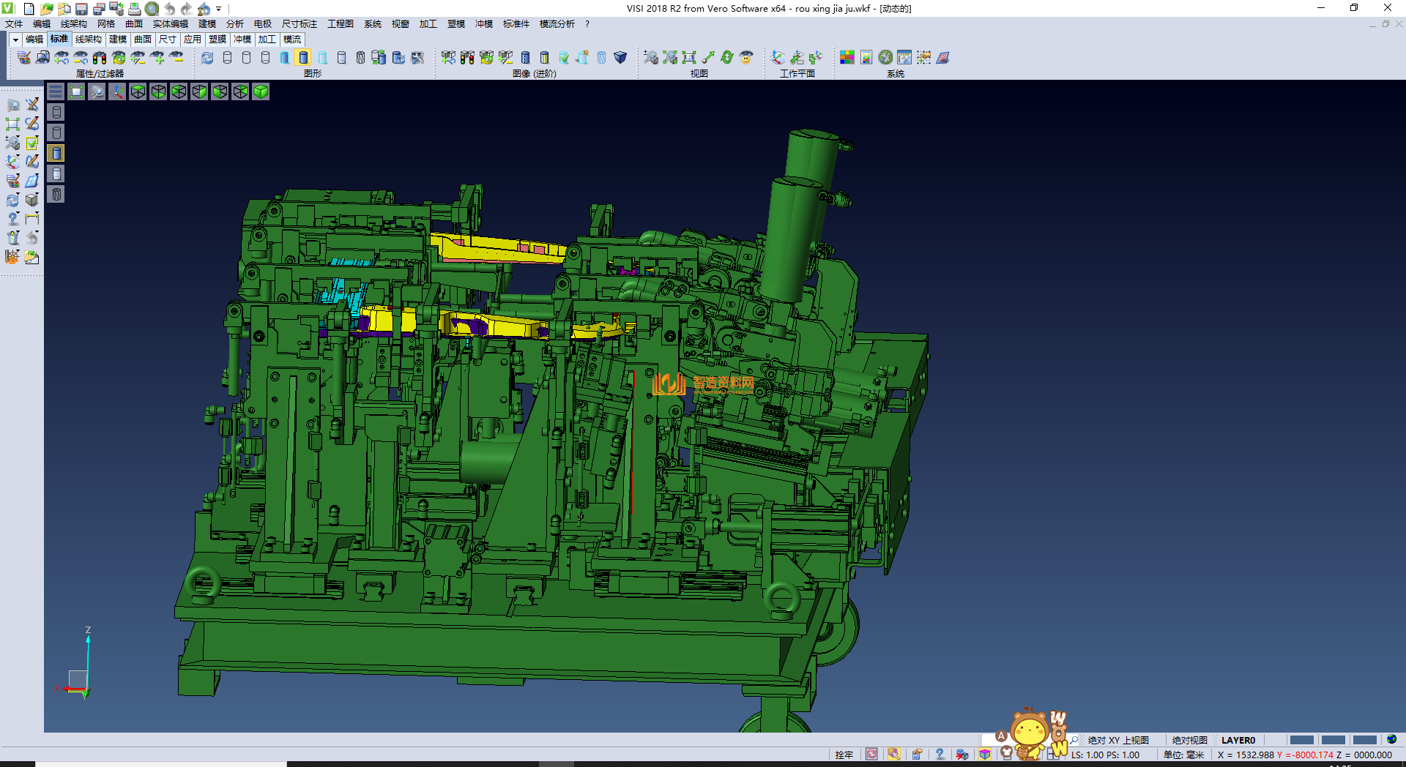This screenshot has height=767, width=1406.
Task: Expand the toolbar tab dropdown arrow
Action: coord(15,40)
